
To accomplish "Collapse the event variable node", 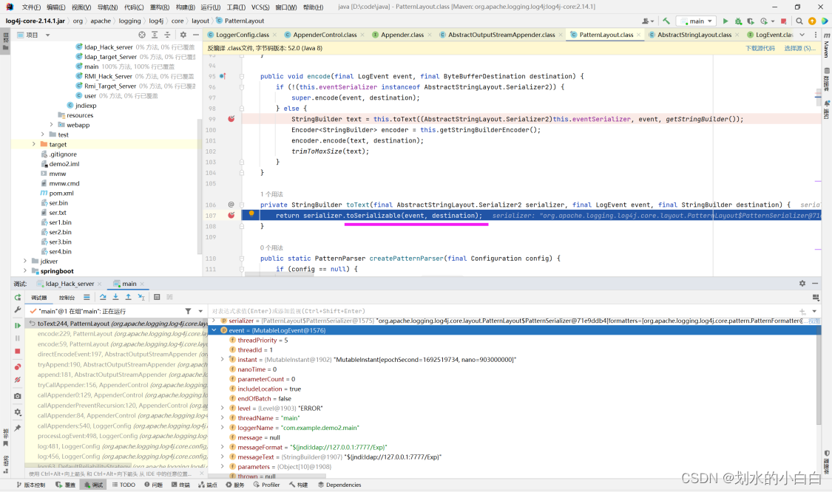I will [x=214, y=330].
